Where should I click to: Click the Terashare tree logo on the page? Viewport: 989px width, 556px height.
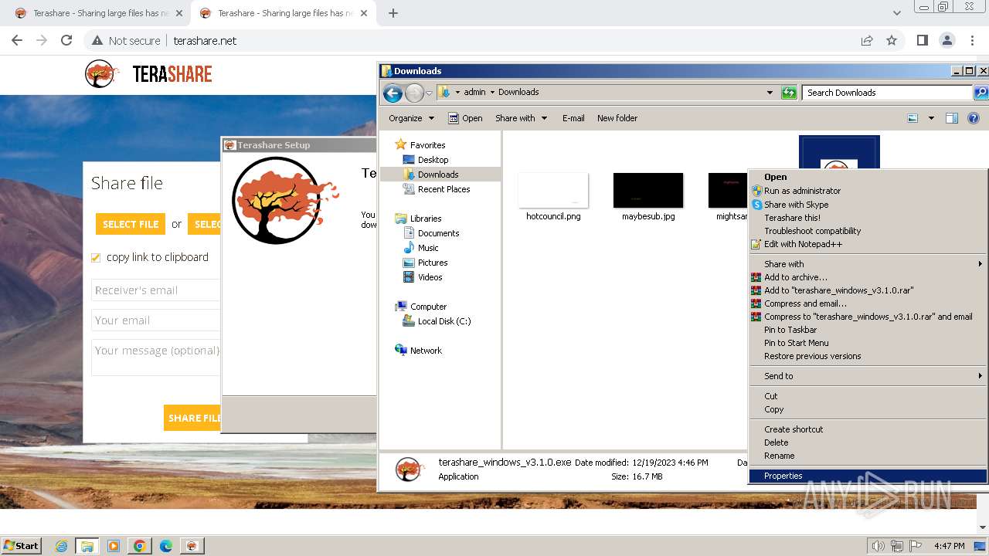click(102, 74)
